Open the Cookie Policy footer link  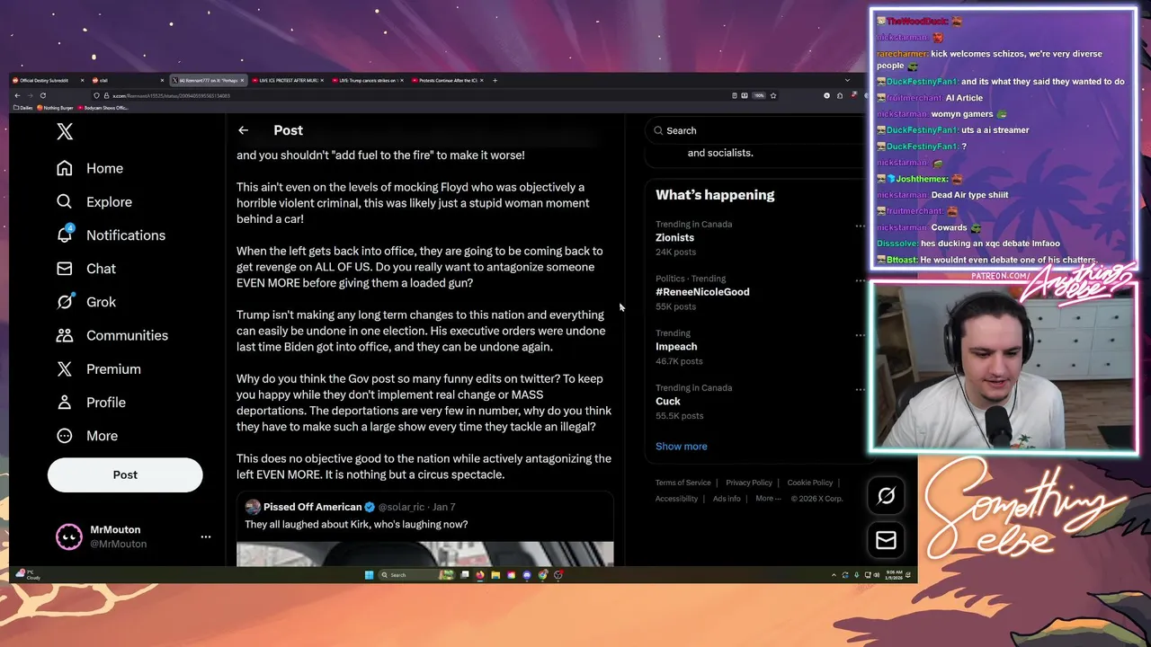point(810,483)
